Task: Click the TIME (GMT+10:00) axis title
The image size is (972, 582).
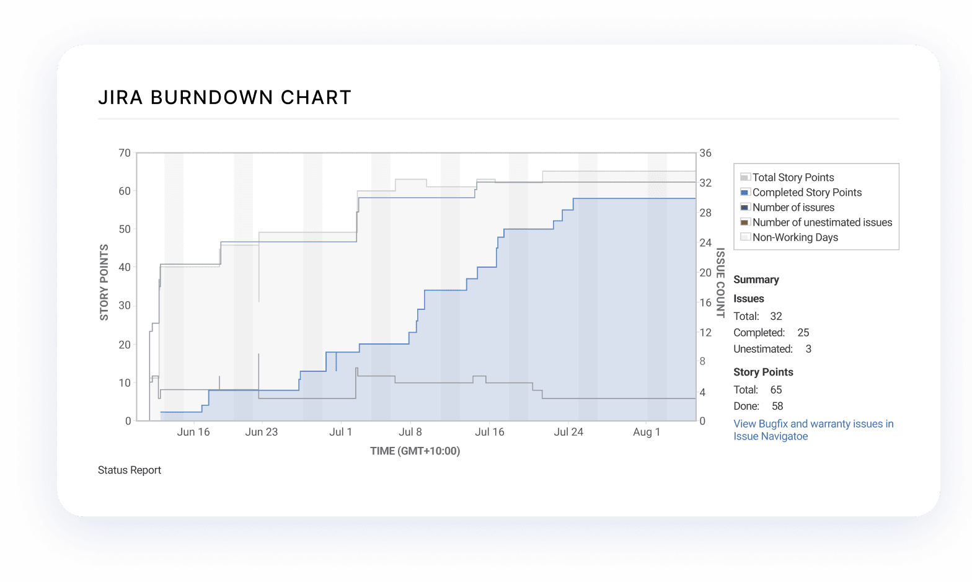Action: tap(415, 451)
